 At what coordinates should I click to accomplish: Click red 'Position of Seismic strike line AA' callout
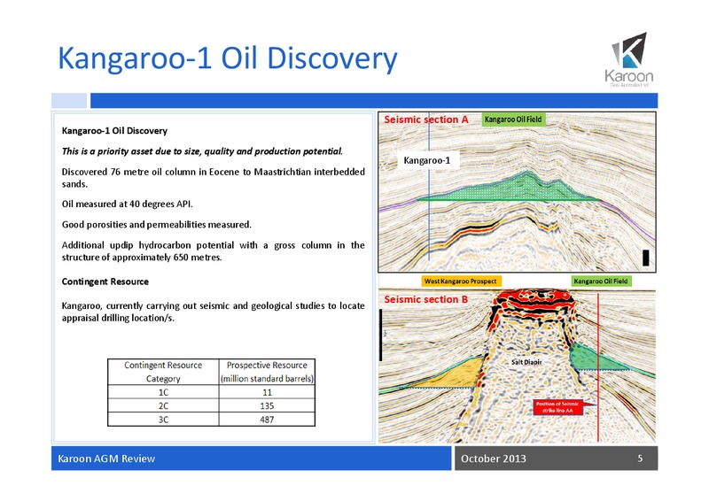(x=558, y=407)
